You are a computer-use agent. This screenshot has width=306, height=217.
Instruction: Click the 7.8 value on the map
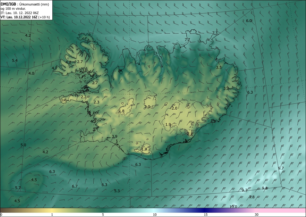pos(252,197)
